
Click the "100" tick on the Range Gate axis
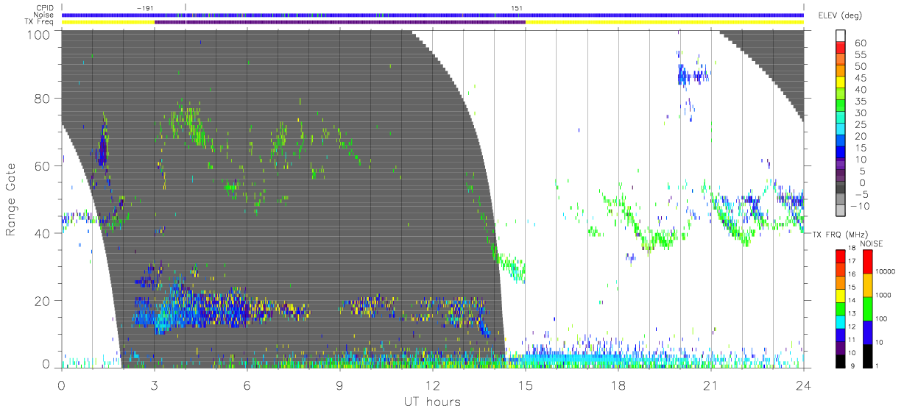tap(38, 35)
